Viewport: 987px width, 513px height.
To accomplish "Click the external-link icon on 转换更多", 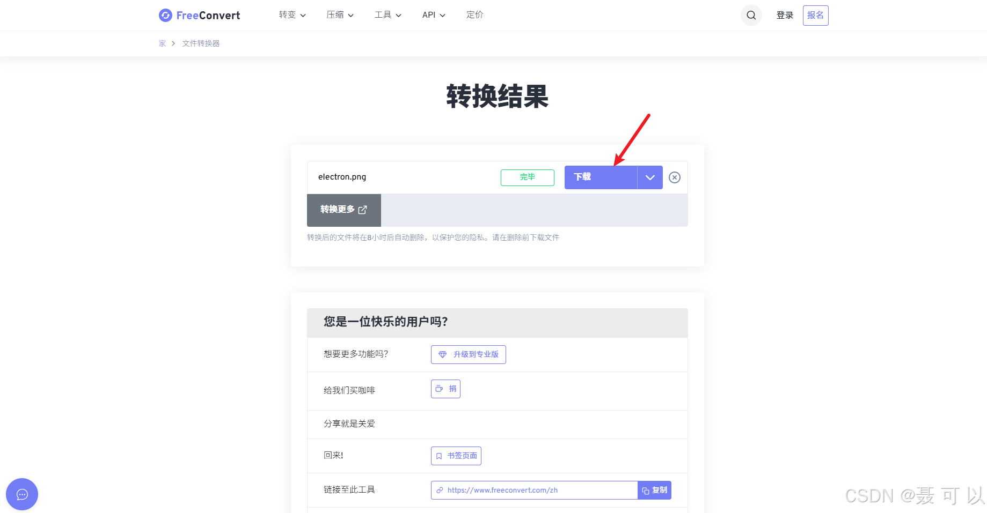I will (x=363, y=210).
